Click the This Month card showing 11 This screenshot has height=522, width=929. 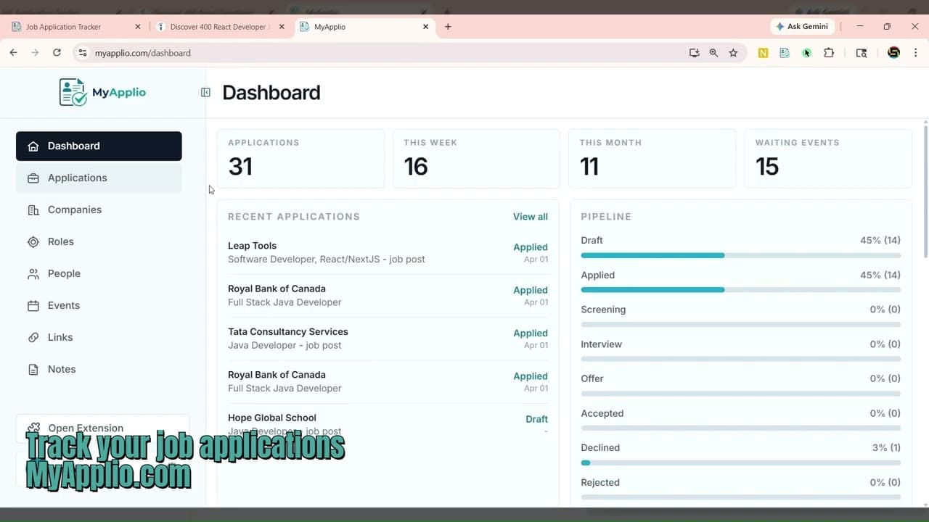[x=652, y=159]
